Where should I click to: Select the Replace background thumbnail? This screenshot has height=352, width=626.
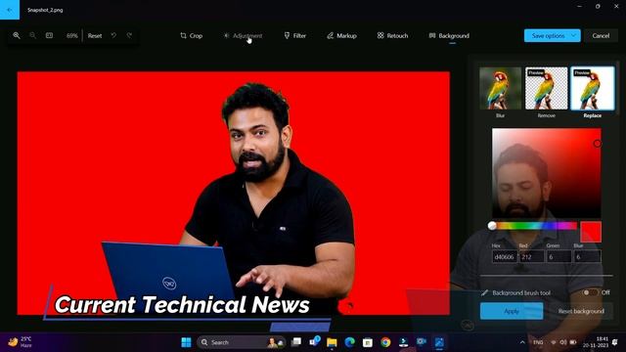[593, 88]
